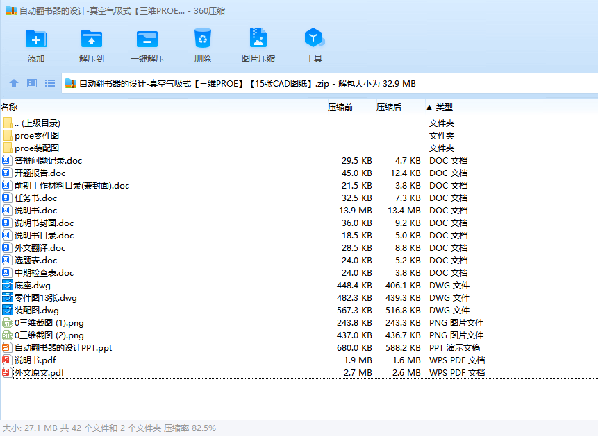Toggle the detailed list view mode
Viewport: 598px width, 436px height.
tap(49, 83)
